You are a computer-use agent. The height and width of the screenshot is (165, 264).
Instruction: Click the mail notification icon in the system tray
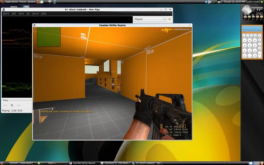point(219,2)
